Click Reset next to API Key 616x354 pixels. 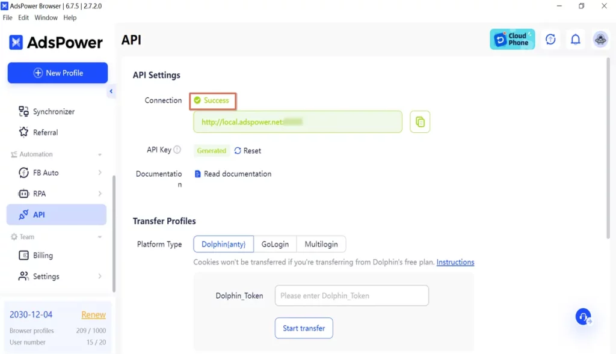click(x=247, y=150)
